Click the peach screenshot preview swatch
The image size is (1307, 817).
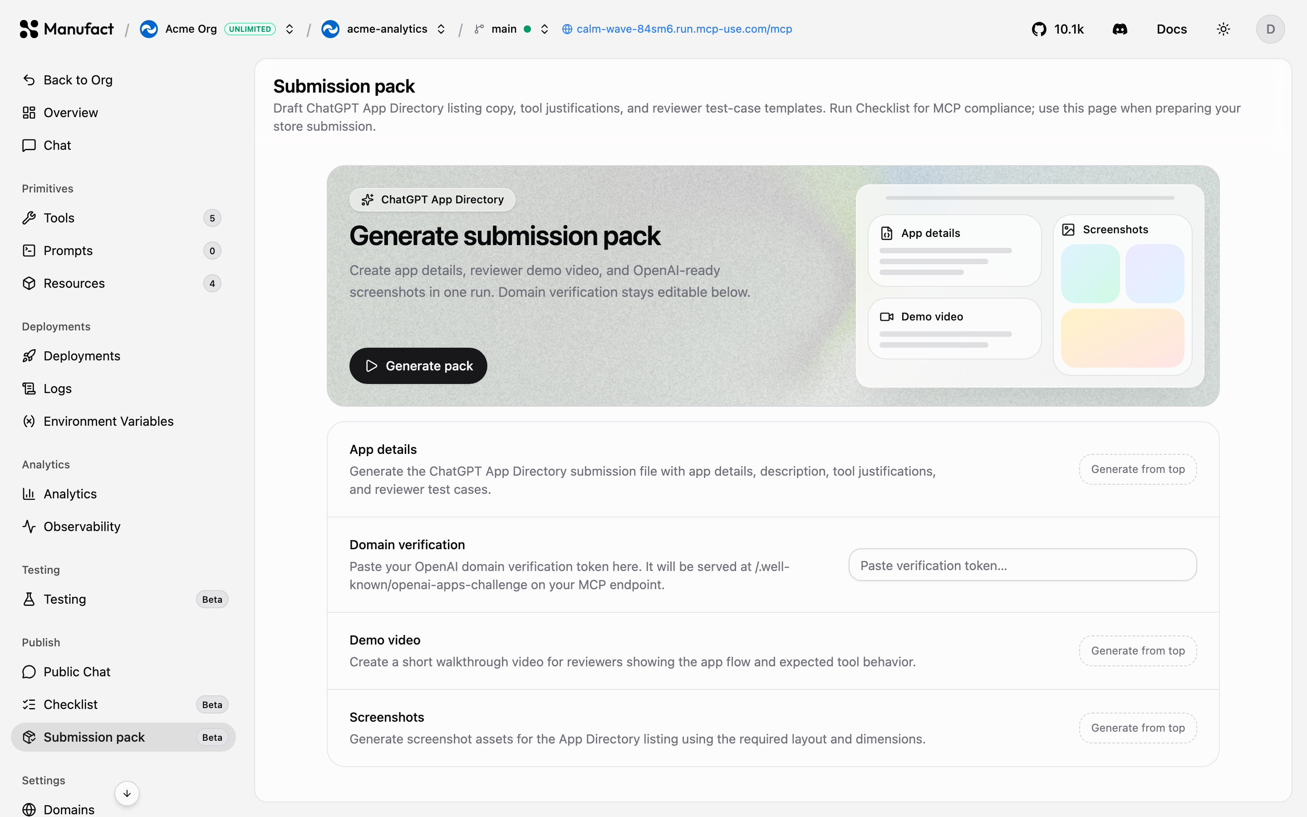click(1122, 338)
